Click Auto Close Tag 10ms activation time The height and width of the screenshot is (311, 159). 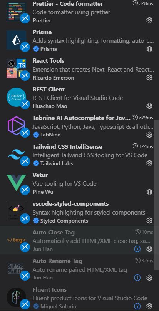click(144, 232)
